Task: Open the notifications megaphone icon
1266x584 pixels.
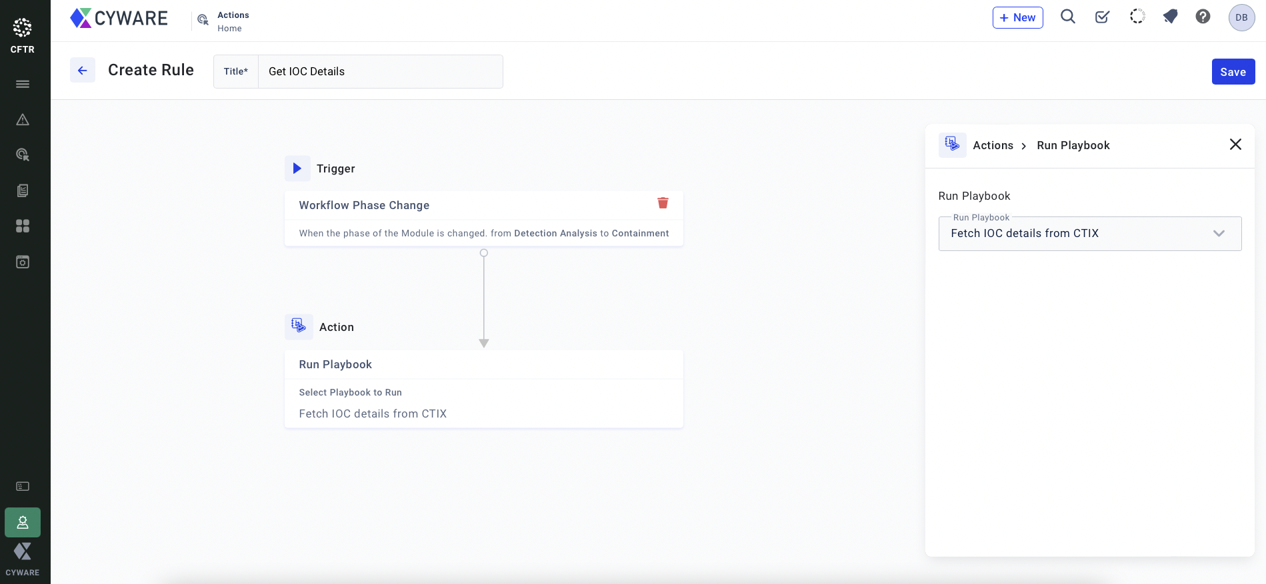Action: [x=1170, y=17]
